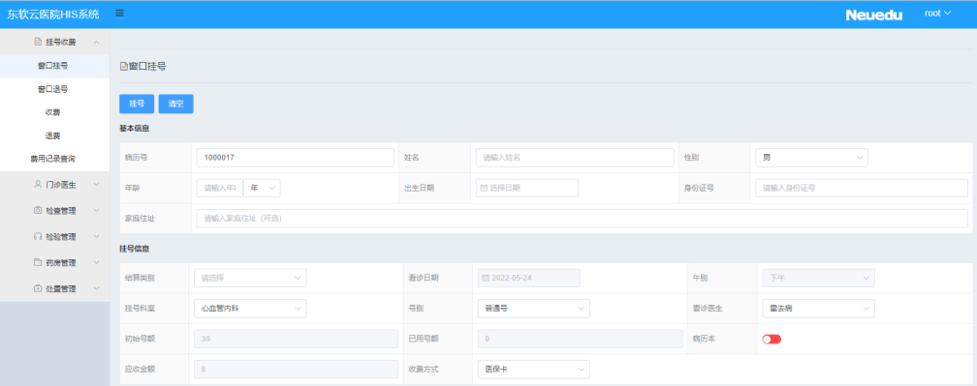
Task: Click the 检验管理 headset icon
Action: coord(38,237)
